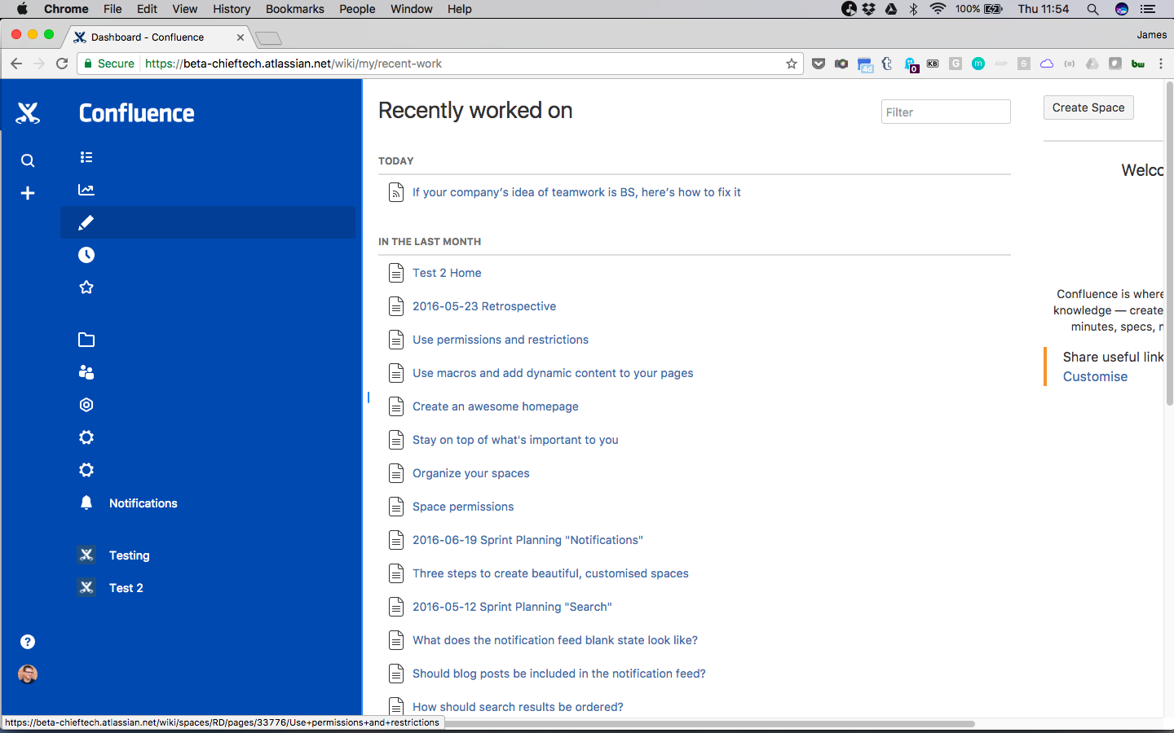The width and height of the screenshot is (1174, 733).
Task: Open the History menu
Action: (232, 9)
